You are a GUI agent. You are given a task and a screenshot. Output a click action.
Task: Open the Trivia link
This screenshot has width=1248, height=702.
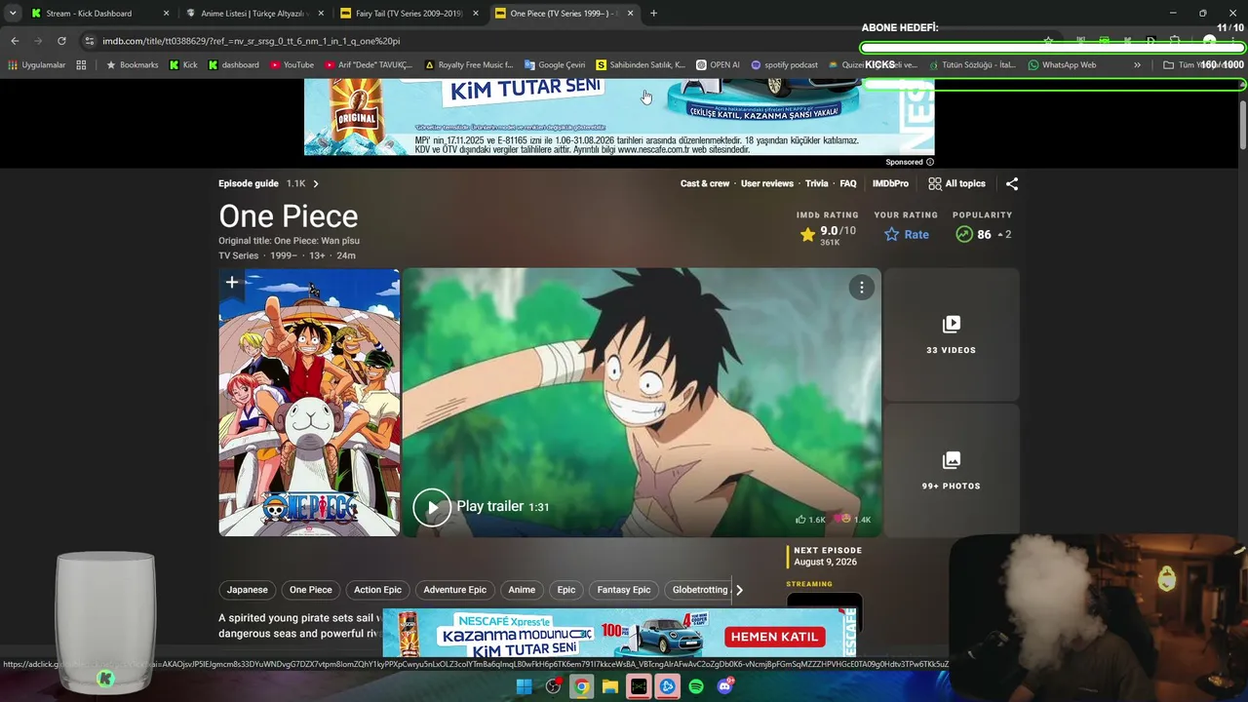pos(817,183)
